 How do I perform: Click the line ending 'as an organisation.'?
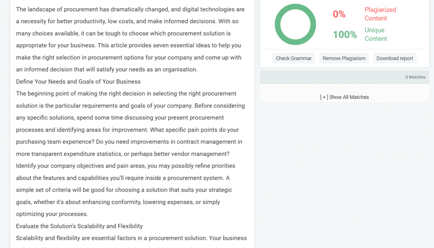click(x=107, y=69)
